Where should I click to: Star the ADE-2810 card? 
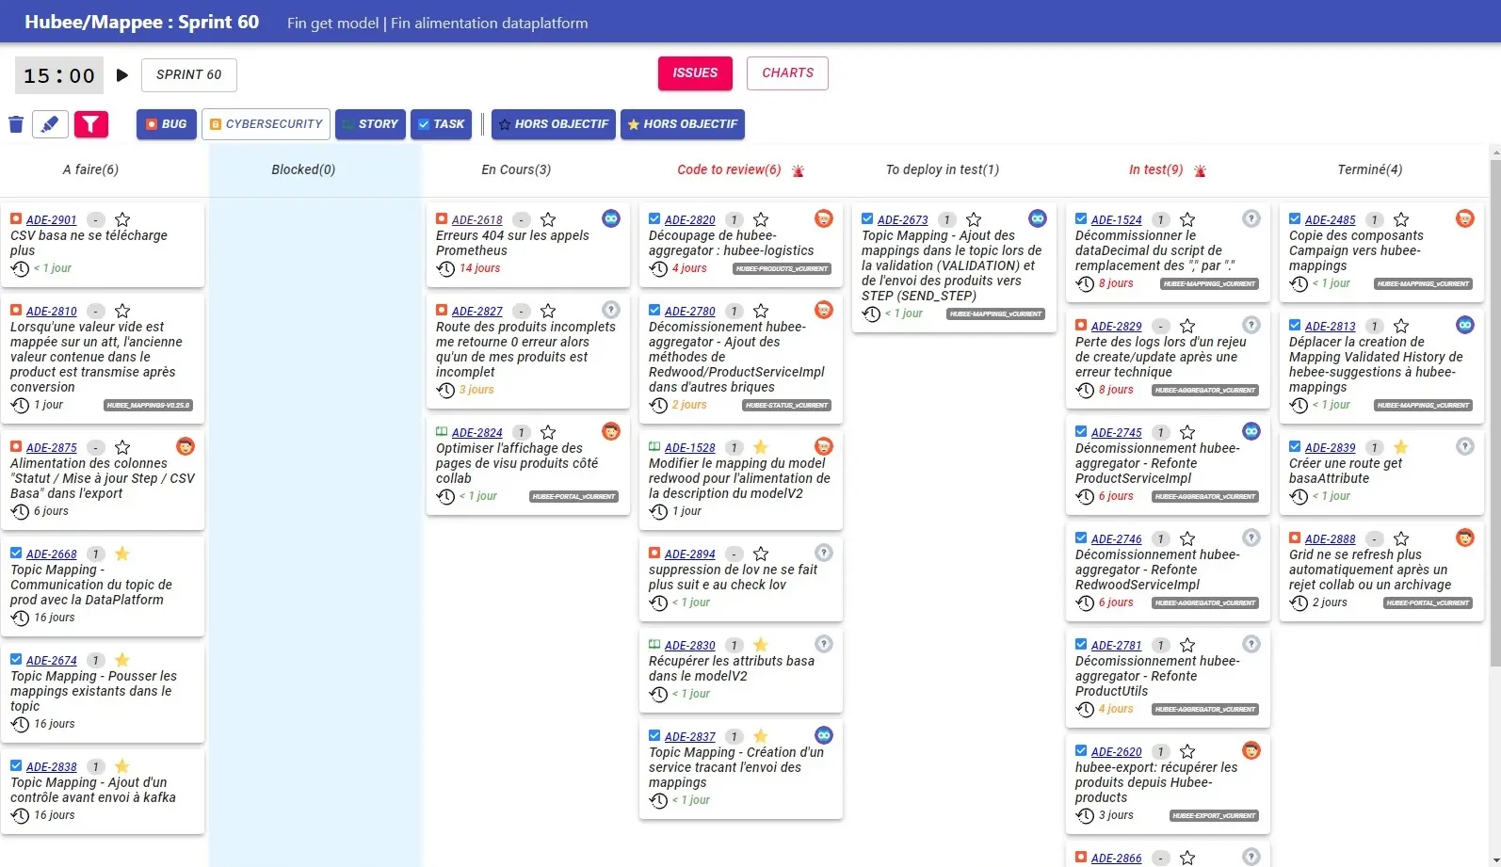tap(122, 312)
